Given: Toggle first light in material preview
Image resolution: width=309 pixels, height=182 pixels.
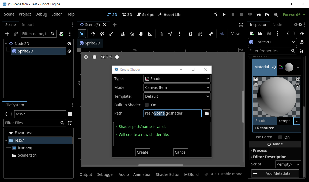Looking at the screenshot, I should click(297, 79).
